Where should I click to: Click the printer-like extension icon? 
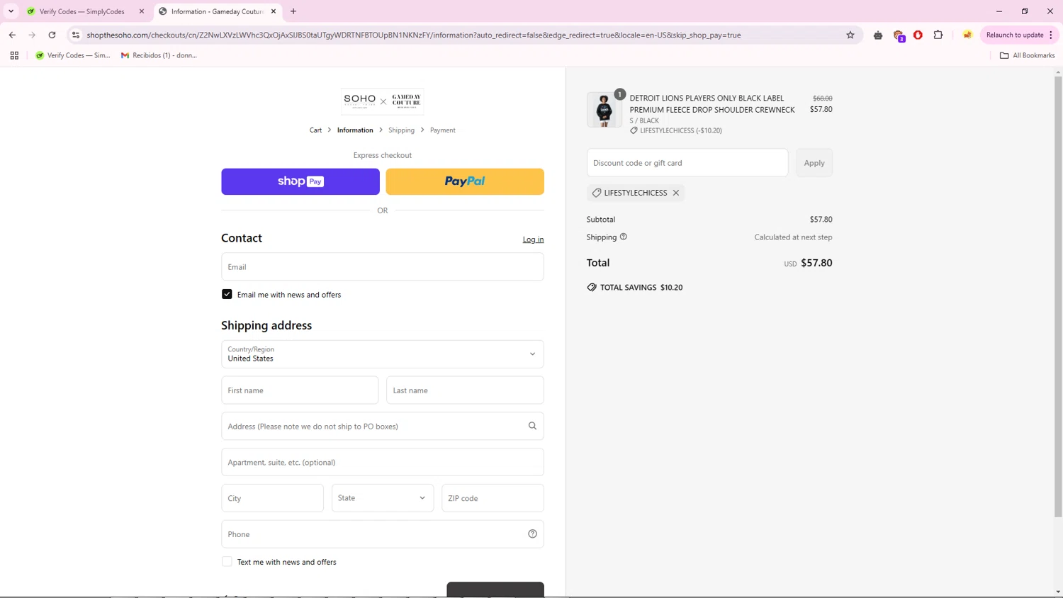[x=878, y=35]
